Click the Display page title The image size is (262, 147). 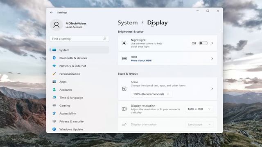tap(157, 22)
